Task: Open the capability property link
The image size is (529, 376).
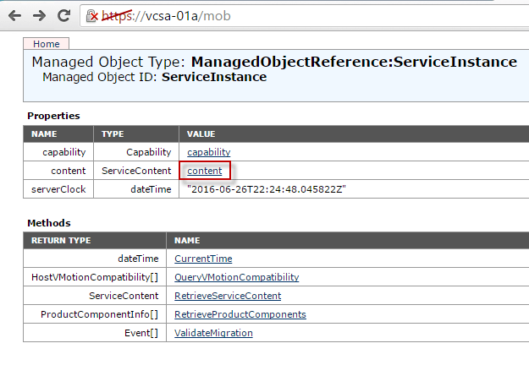Action: click(x=208, y=152)
